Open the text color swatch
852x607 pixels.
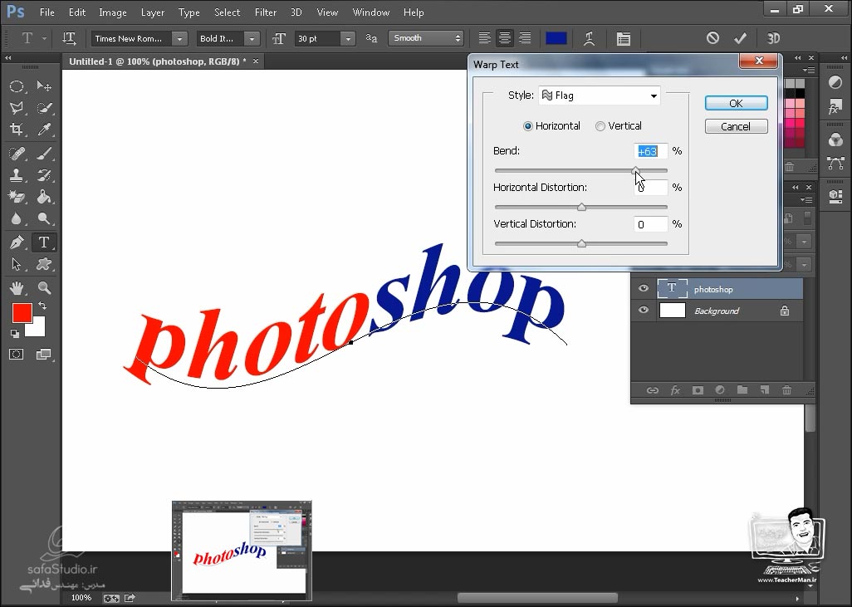point(556,38)
